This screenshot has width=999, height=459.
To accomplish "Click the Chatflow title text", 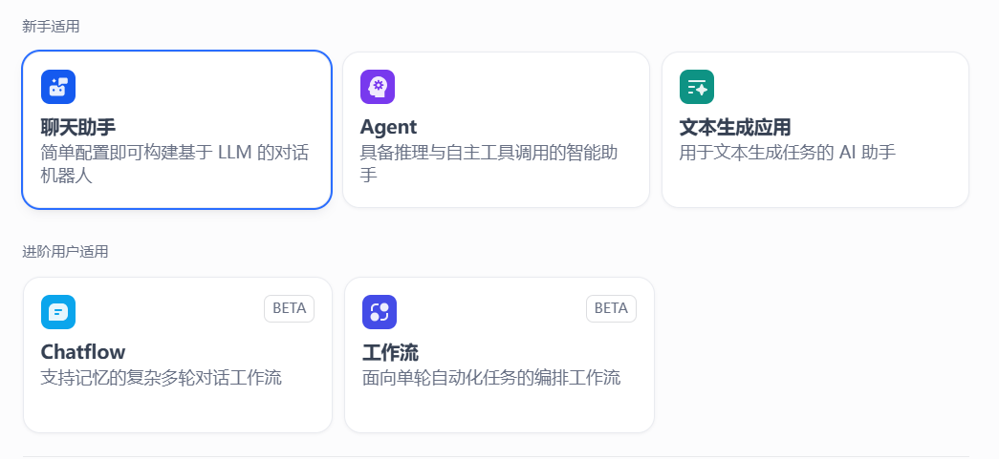I will coord(83,352).
